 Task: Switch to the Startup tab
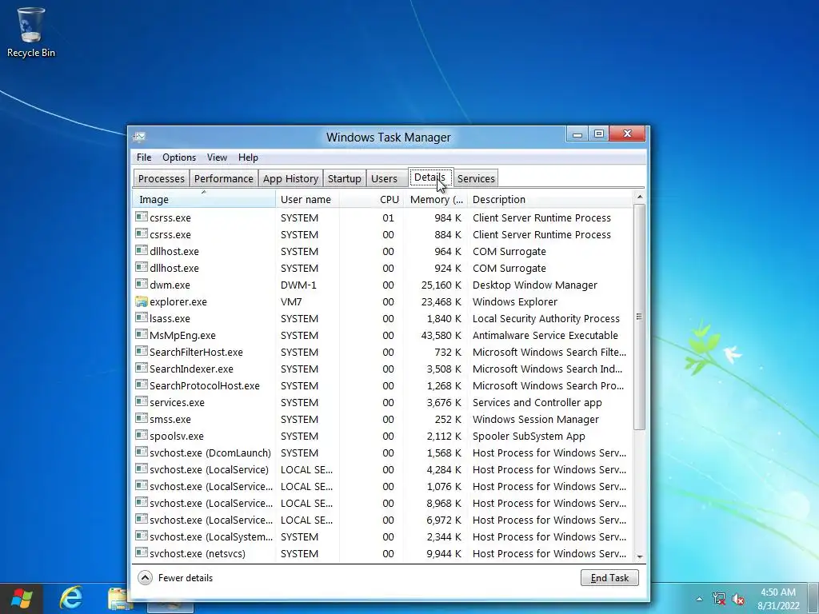point(344,178)
